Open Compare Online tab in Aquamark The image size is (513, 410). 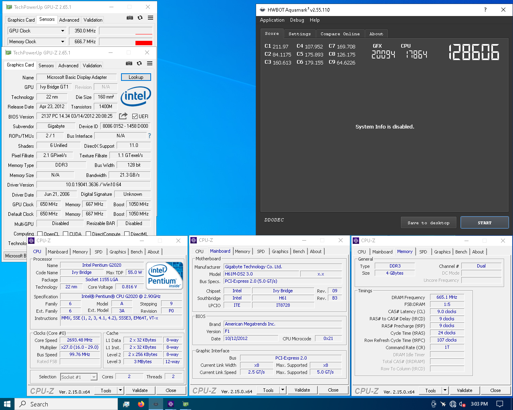point(340,34)
